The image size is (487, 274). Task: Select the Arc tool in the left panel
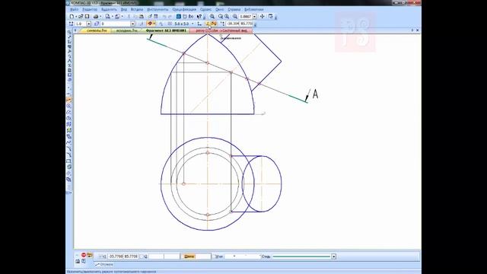(x=69, y=112)
